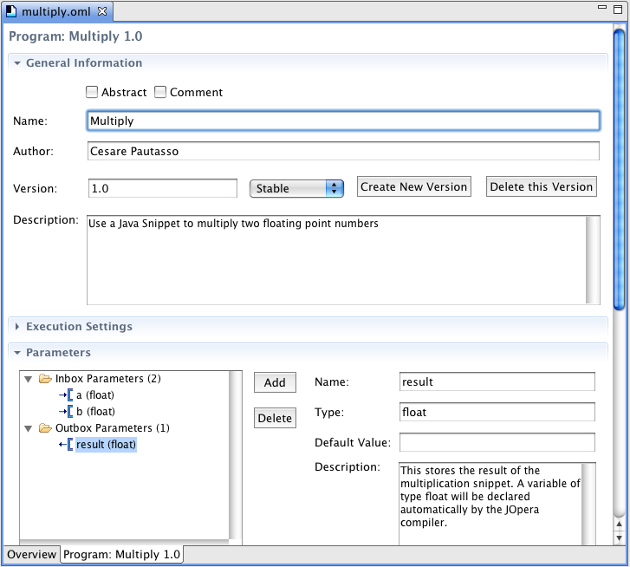Click the Inbox Parameters folder icon
This screenshot has width=630, height=567.
pyautogui.click(x=45, y=379)
